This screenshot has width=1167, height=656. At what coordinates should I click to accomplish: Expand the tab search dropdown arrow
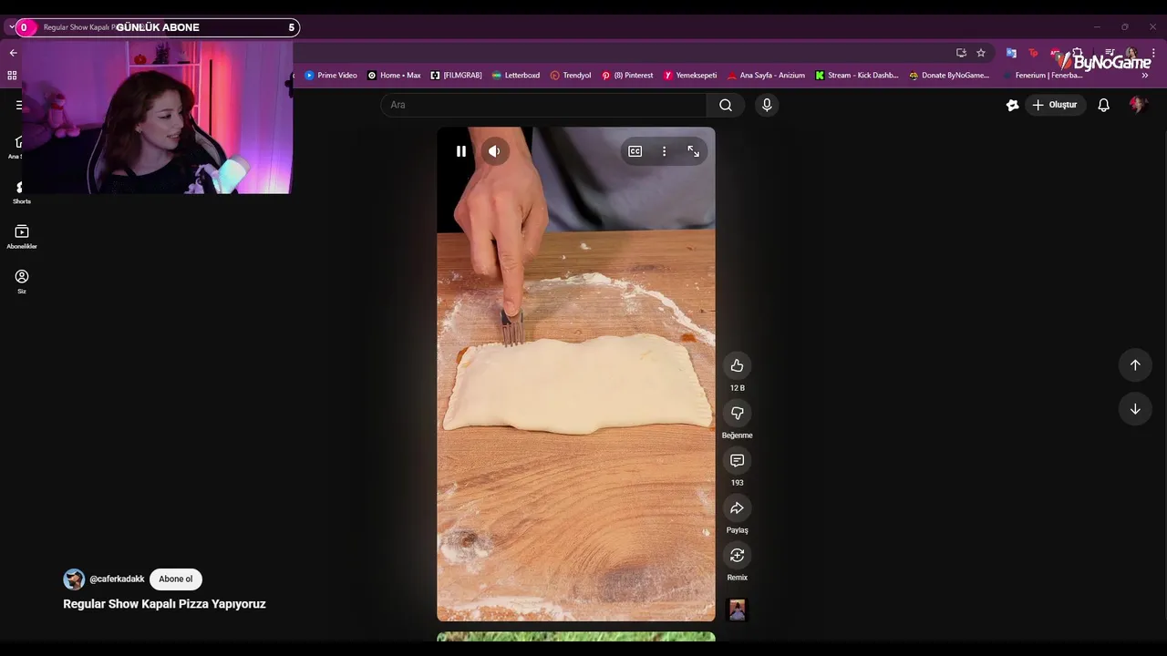(12, 27)
